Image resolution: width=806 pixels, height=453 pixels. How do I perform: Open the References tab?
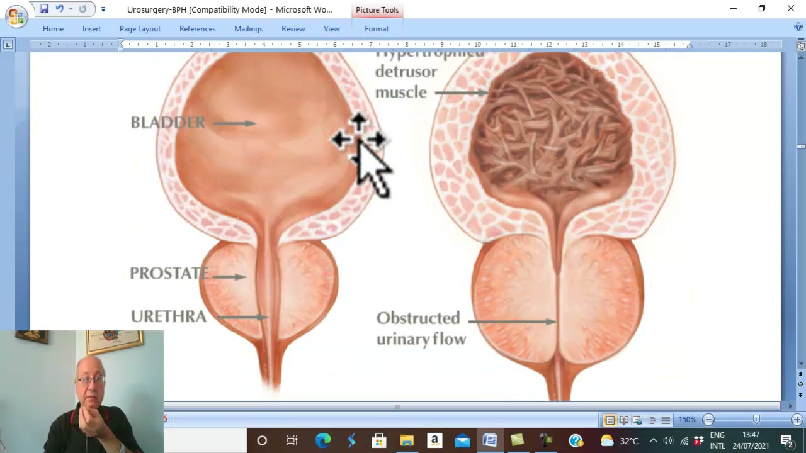(x=197, y=29)
